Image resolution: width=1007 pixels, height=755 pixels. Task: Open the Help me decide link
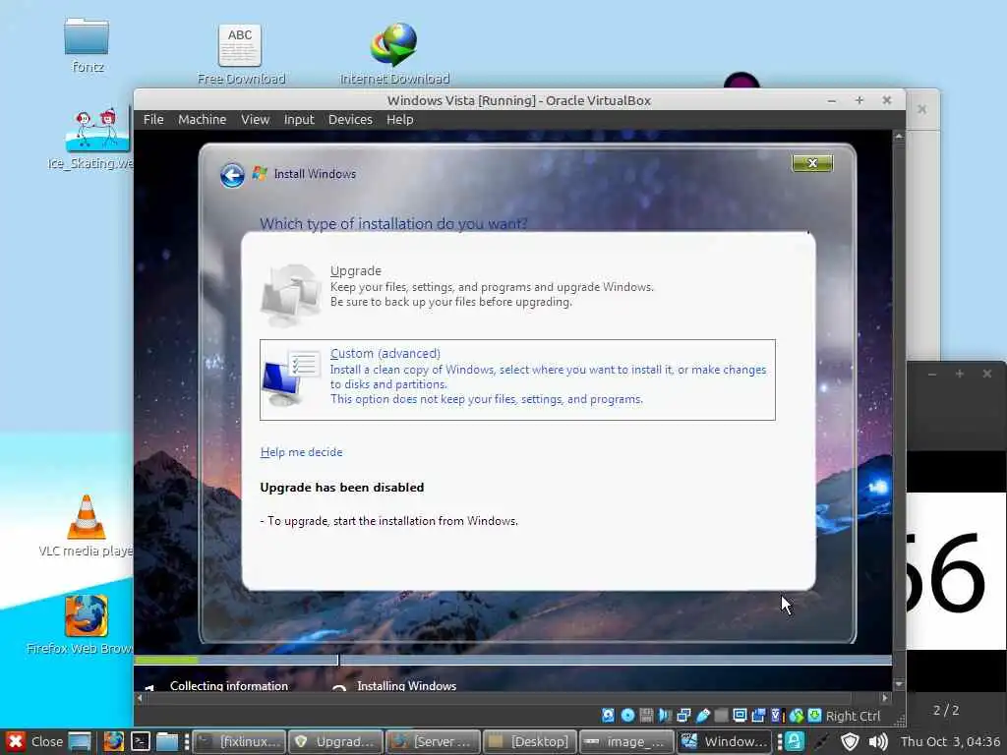tap(301, 452)
